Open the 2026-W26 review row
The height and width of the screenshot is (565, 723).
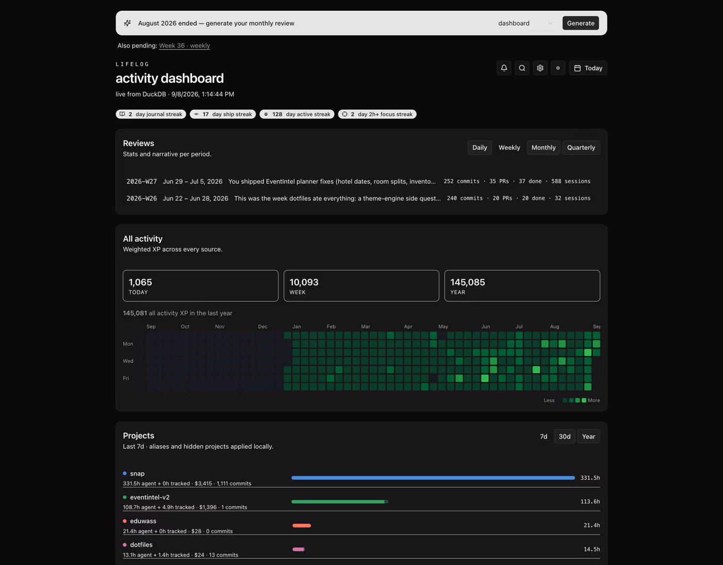361,198
